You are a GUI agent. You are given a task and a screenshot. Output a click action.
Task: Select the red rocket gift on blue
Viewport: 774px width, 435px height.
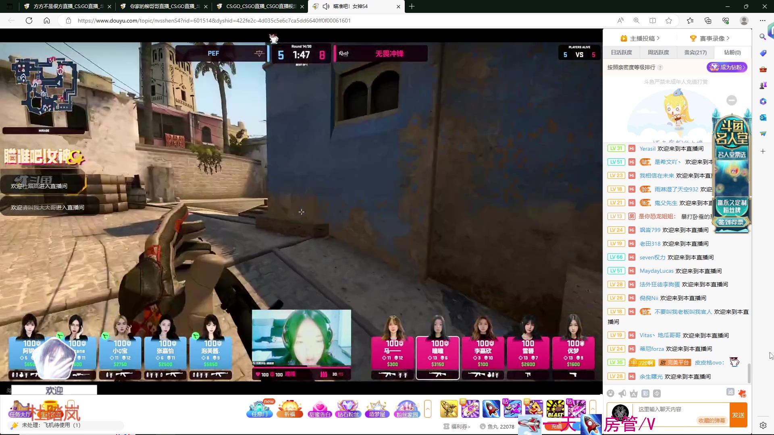tap(491, 408)
